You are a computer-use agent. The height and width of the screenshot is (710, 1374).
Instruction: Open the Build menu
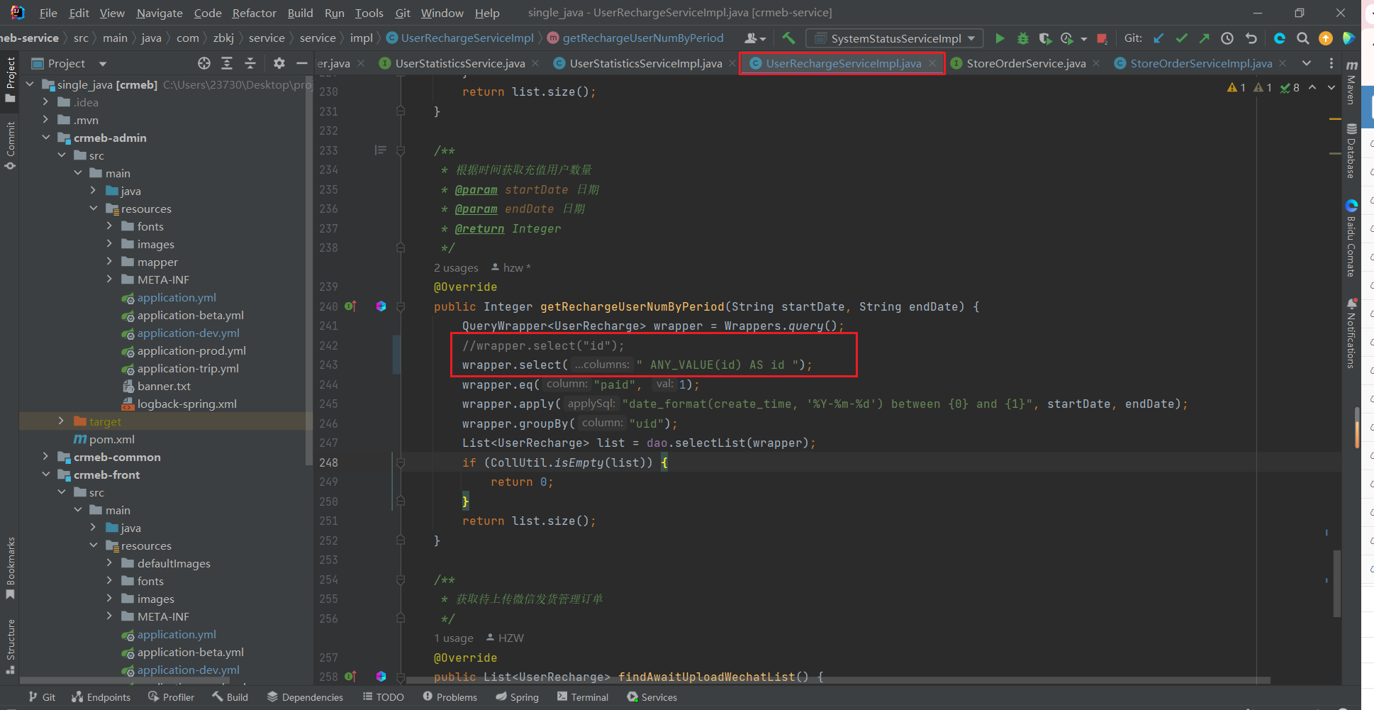(300, 13)
